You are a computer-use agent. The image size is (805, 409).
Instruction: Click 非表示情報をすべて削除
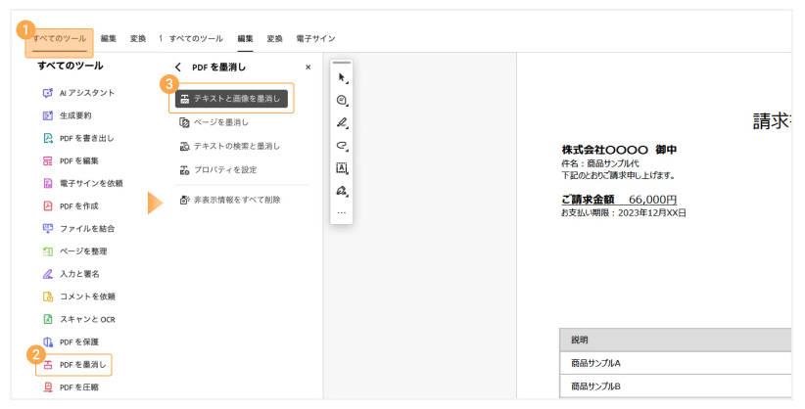coord(230,201)
